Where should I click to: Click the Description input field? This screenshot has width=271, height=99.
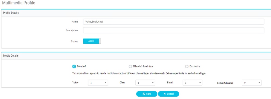174,30
